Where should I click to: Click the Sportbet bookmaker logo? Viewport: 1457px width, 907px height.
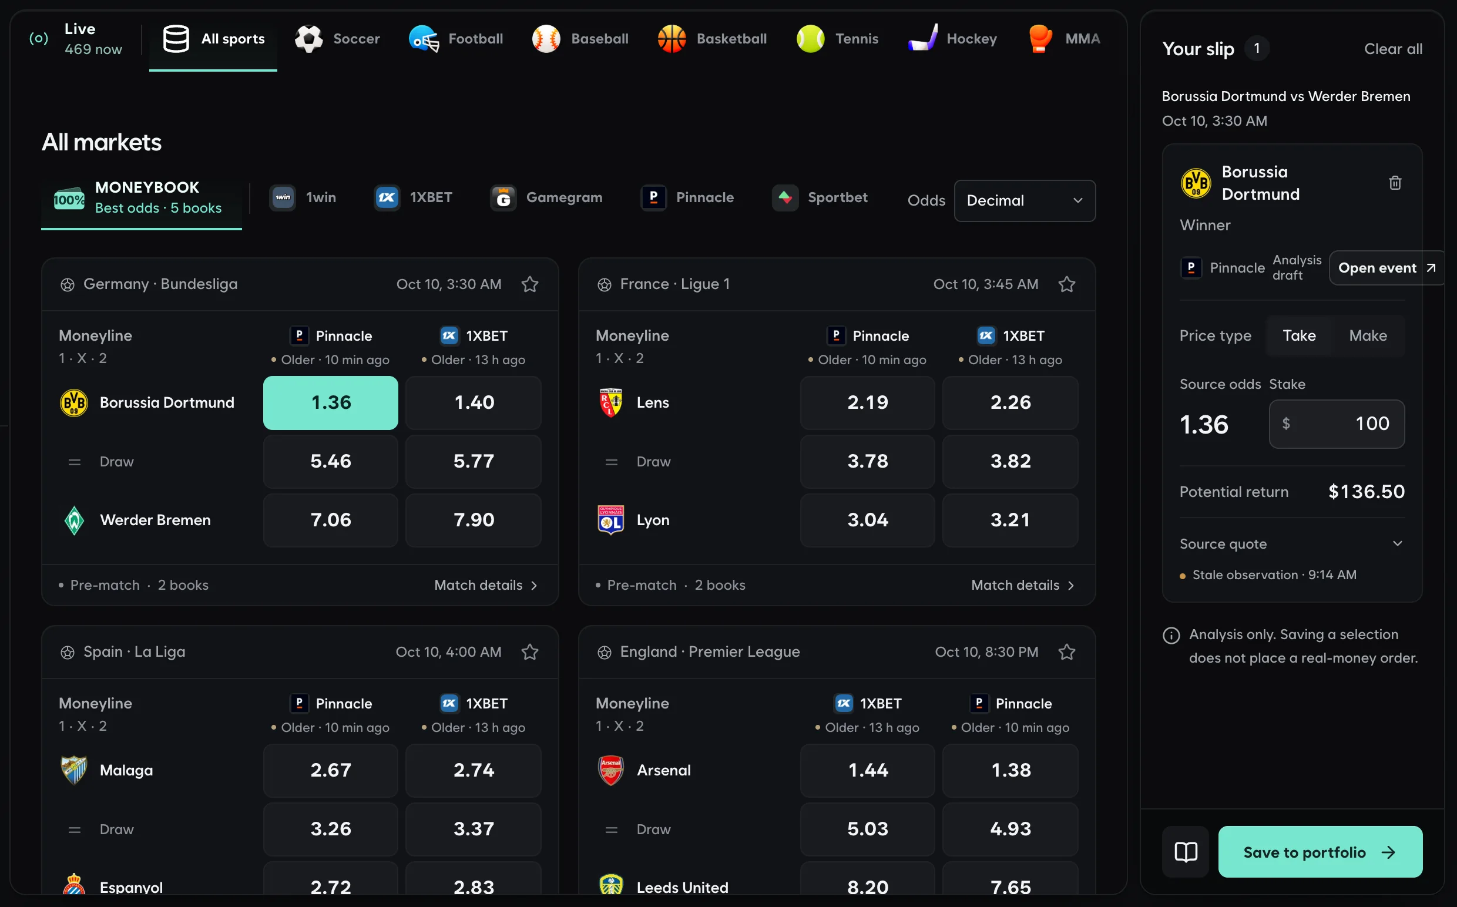(784, 197)
